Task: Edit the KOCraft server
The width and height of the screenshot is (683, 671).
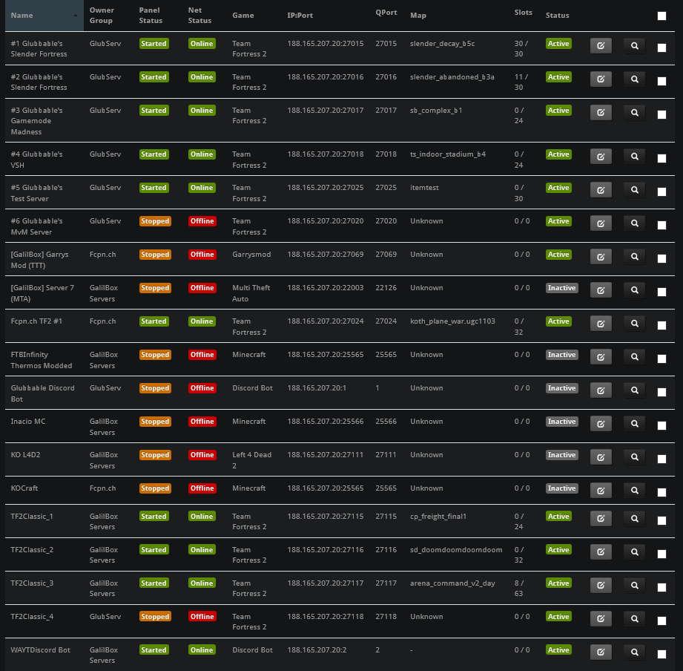Action: point(601,491)
